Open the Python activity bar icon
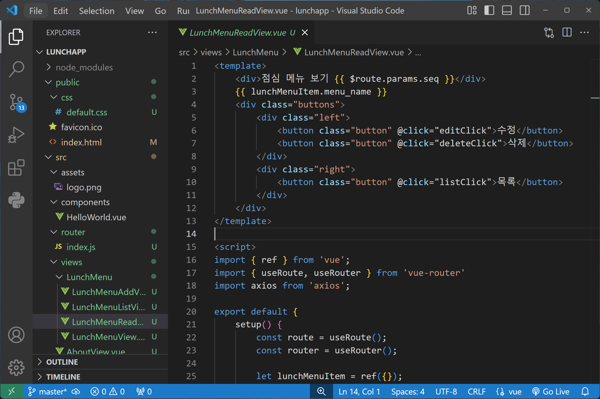Image resolution: width=600 pixels, height=399 pixels. tap(16, 200)
